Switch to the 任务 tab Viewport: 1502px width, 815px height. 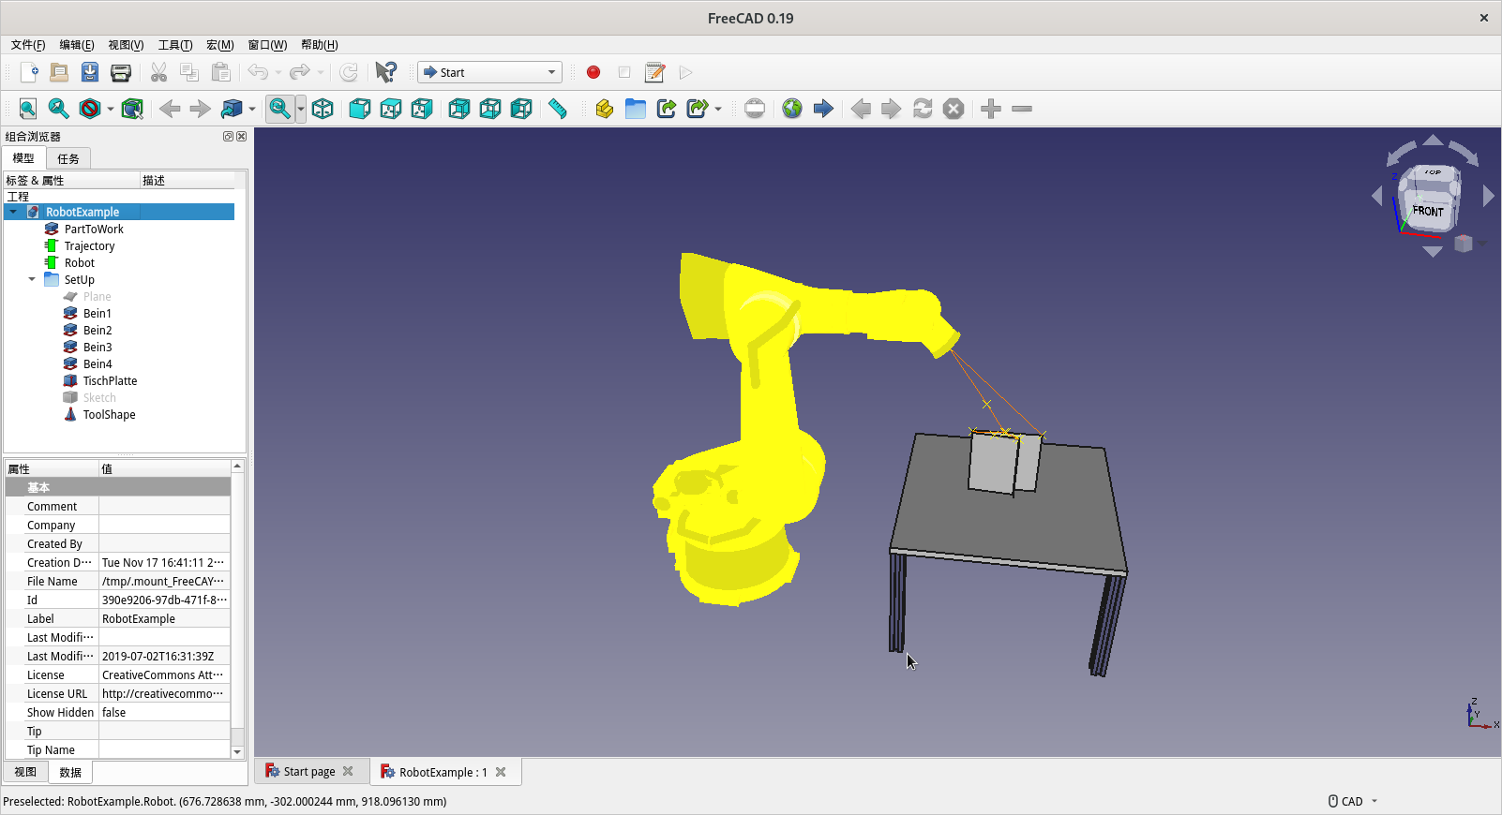(x=68, y=158)
